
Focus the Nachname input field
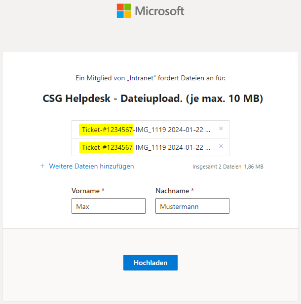[192, 206]
